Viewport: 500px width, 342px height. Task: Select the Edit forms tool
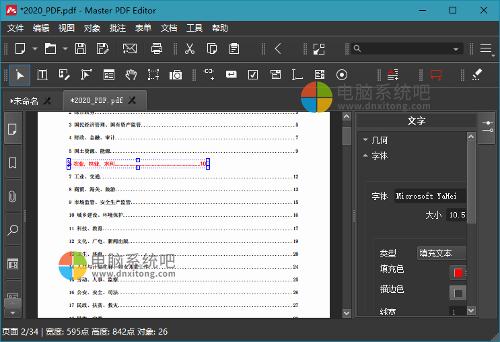point(109,75)
